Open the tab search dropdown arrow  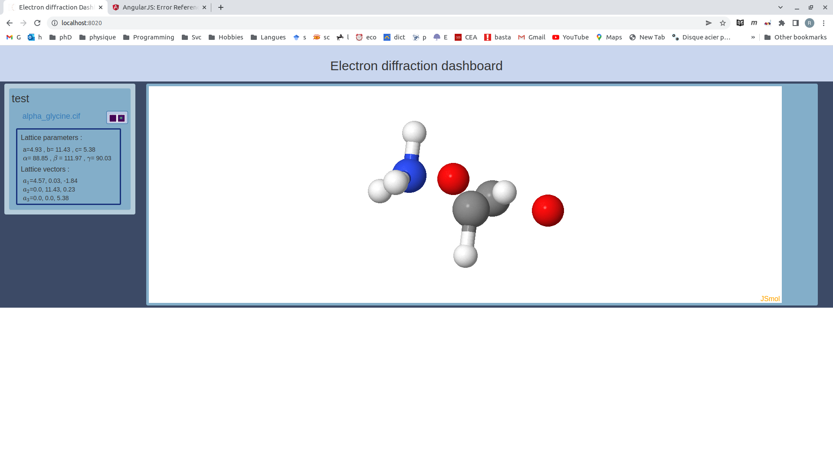(781, 7)
